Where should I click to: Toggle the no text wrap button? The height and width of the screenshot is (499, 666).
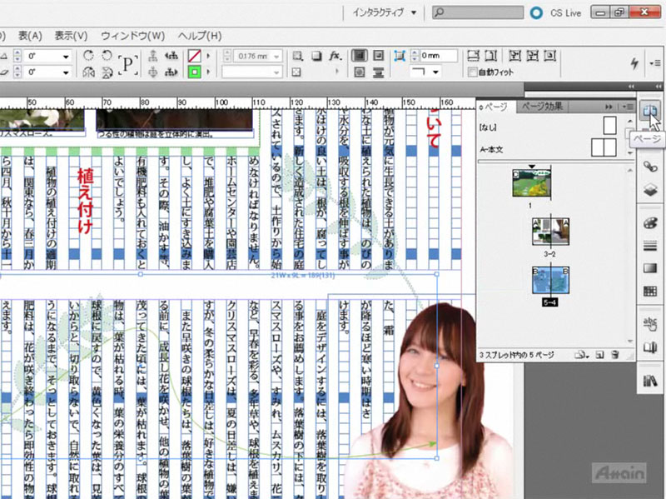point(360,56)
